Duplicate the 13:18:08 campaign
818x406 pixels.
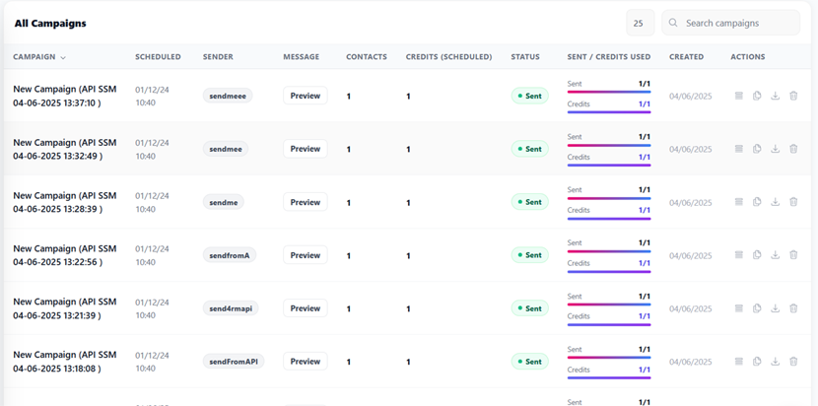pos(757,361)
